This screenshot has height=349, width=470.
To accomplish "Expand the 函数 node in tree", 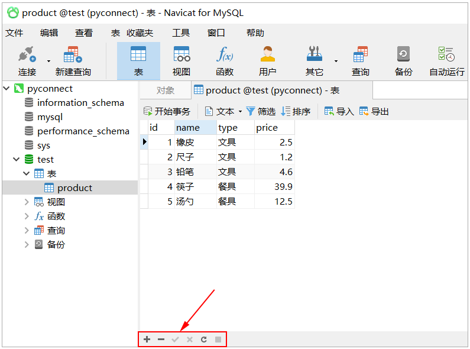I will point(27,216).
